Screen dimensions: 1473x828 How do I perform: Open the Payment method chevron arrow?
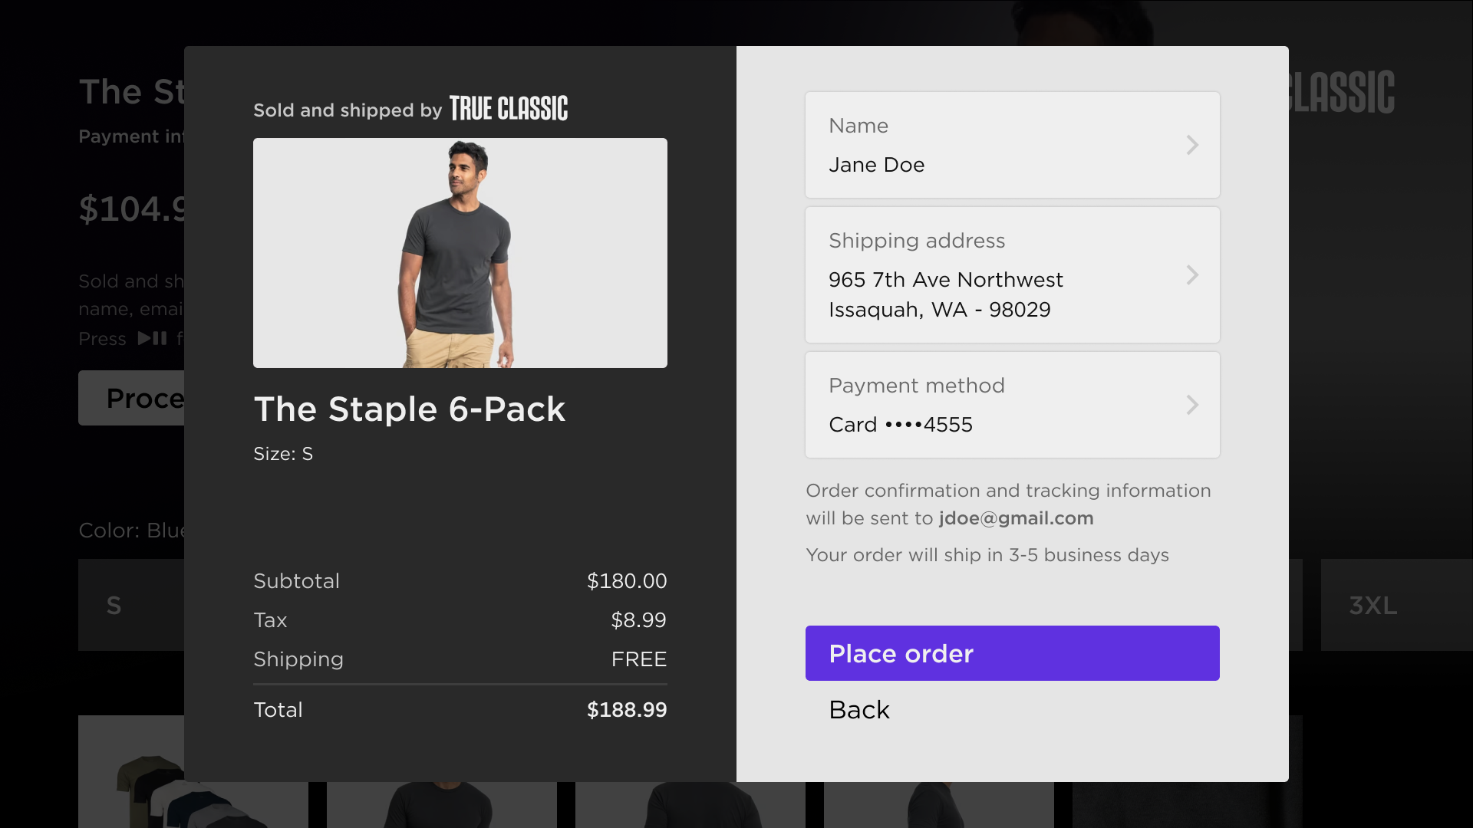pyautogui.click(x=1192, y=405)
